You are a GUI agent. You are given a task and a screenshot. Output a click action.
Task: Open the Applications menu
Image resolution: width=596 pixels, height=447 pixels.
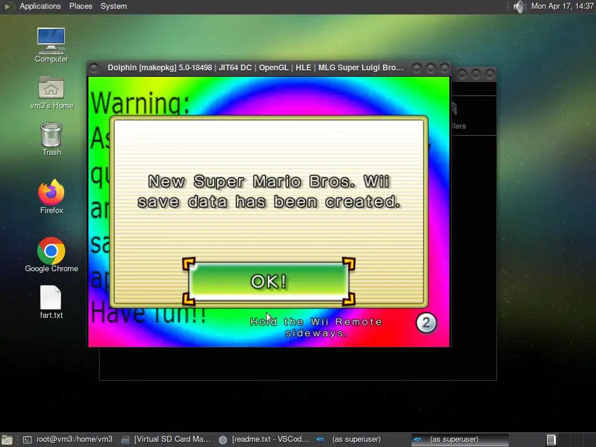40,6
